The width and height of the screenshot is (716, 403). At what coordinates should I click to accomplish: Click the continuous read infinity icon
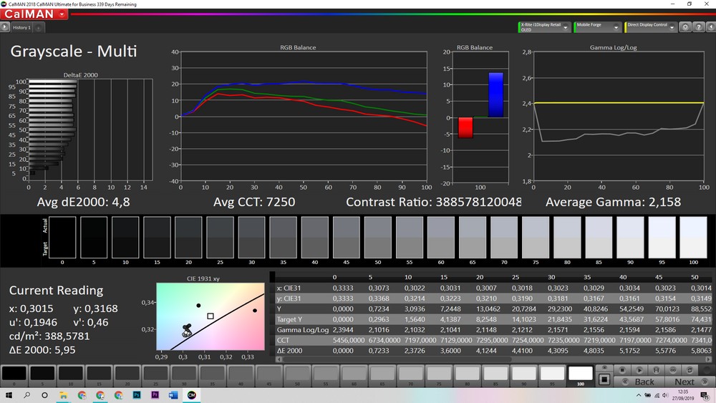pos(673,369)
